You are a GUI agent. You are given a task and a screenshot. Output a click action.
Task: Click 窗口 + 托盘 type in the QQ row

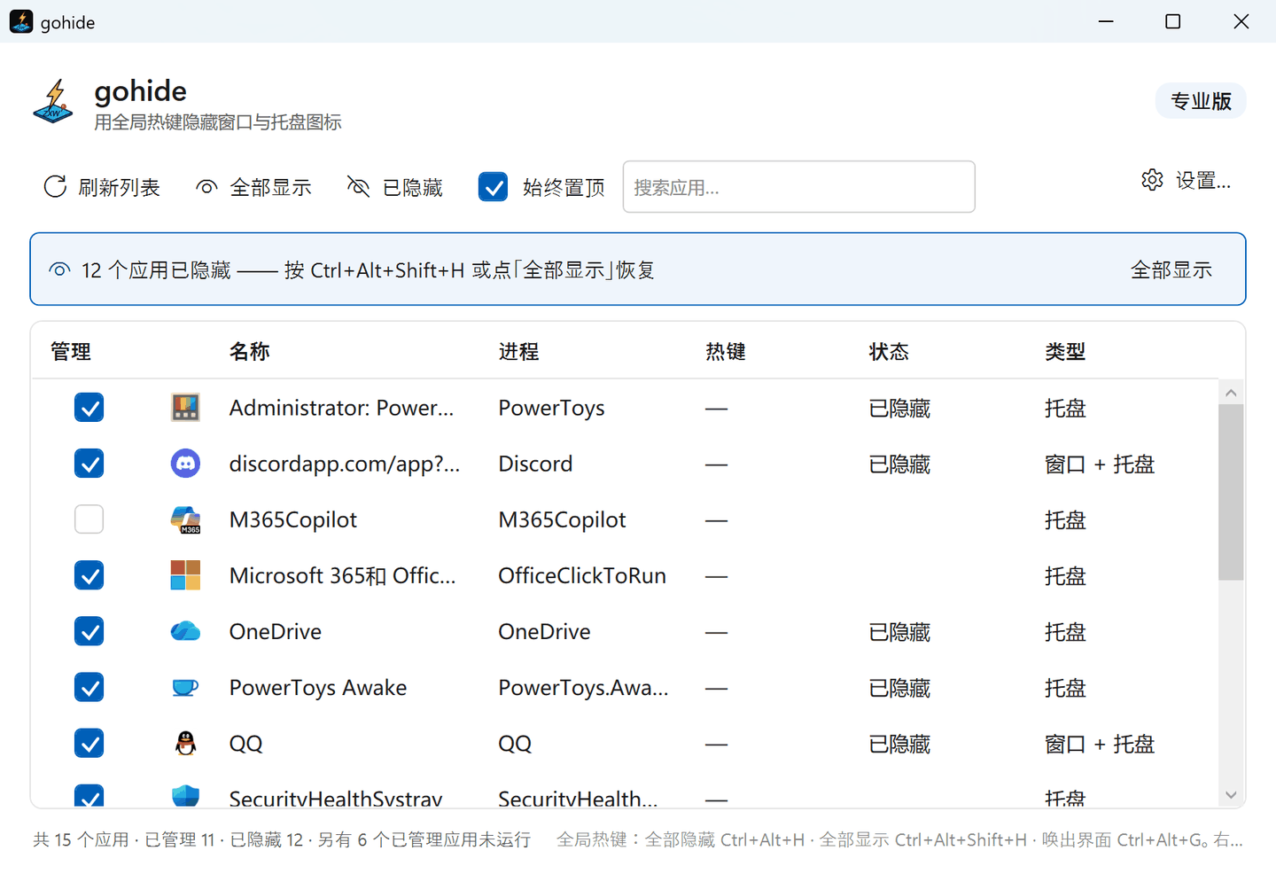[1100, 743]
